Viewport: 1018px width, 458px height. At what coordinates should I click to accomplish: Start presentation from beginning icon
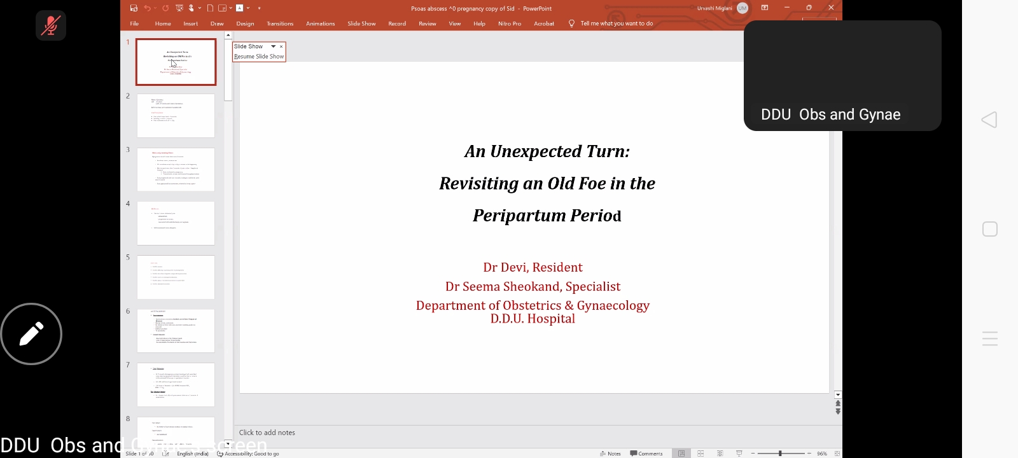(x=179, y=8)
